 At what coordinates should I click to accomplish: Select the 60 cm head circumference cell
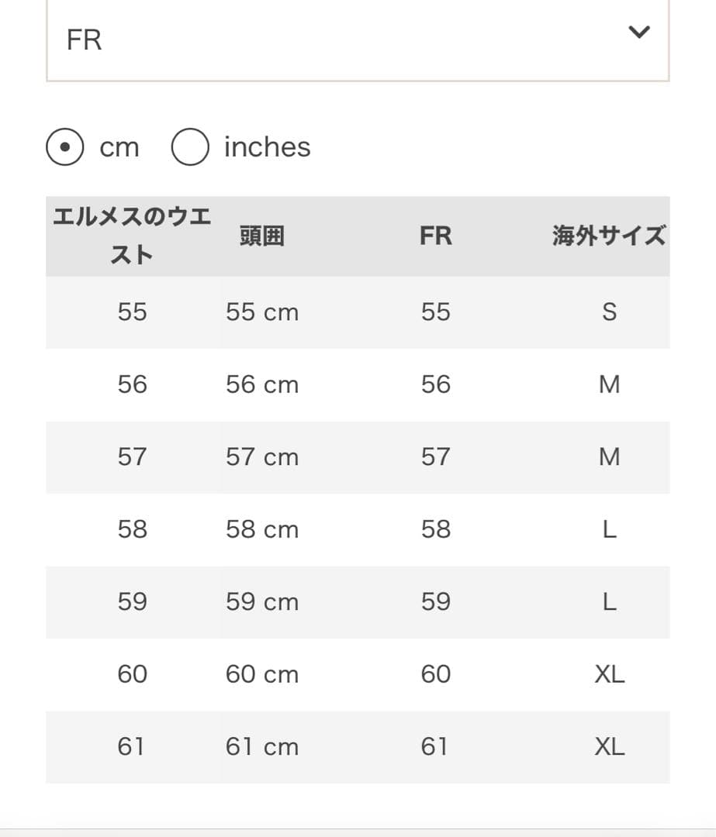262,674
